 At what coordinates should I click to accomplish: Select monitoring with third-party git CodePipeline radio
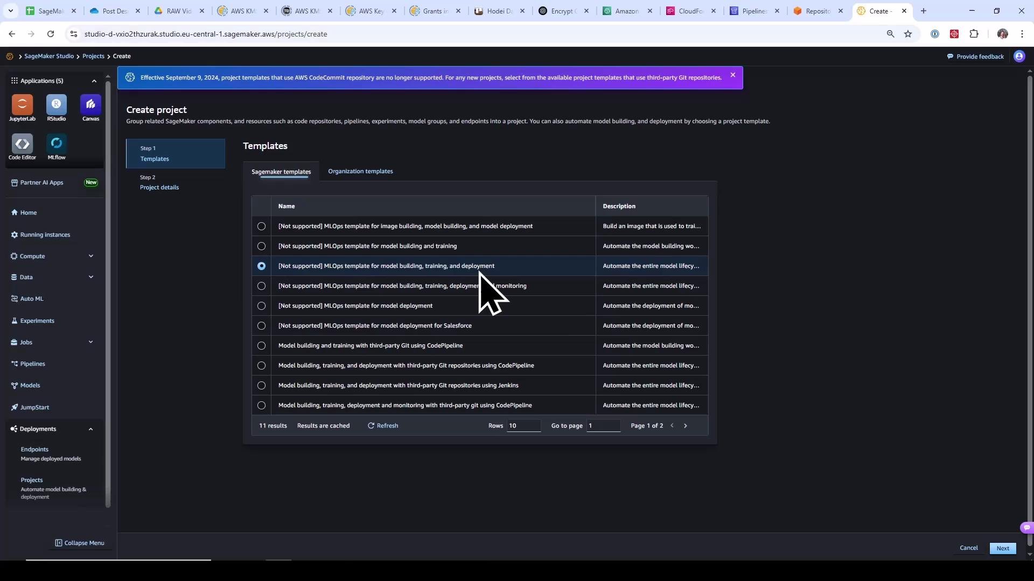(261, 405)
